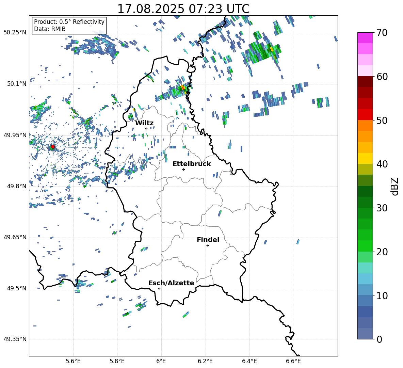Viewport: 403px width, 368px height.
Task: Click the title '17.08.2025 07:23 UTC'
Action: tap(183, 9)
